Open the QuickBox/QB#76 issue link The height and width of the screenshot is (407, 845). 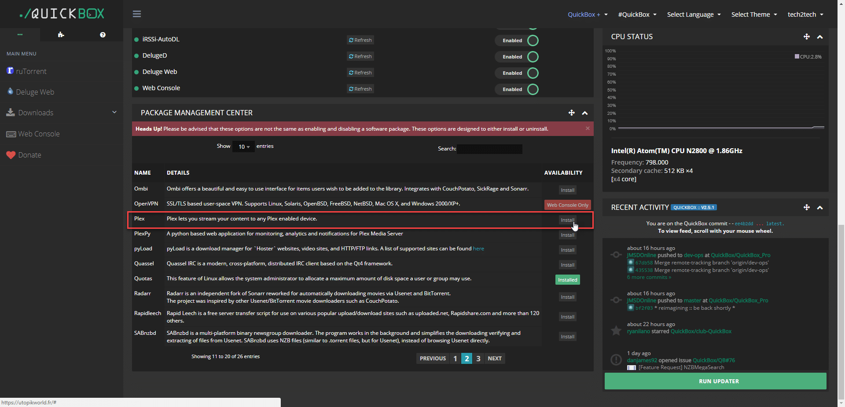[x=714, y=360]
